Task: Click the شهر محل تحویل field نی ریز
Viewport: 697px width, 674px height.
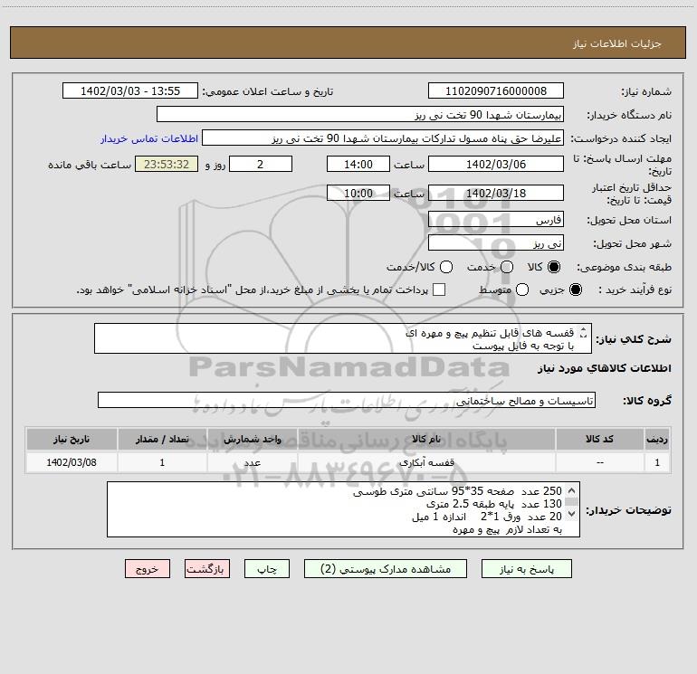Action: [496, 243]
